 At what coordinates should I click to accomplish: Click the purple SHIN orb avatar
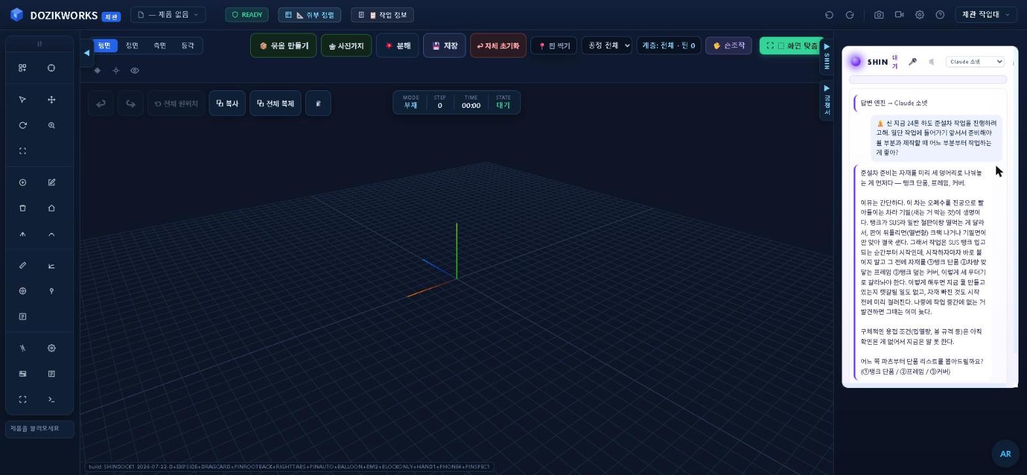[x=855, y=62]
